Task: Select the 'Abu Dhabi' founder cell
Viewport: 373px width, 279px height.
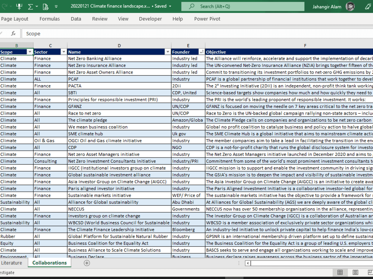Action: click(x=188, y=202)
